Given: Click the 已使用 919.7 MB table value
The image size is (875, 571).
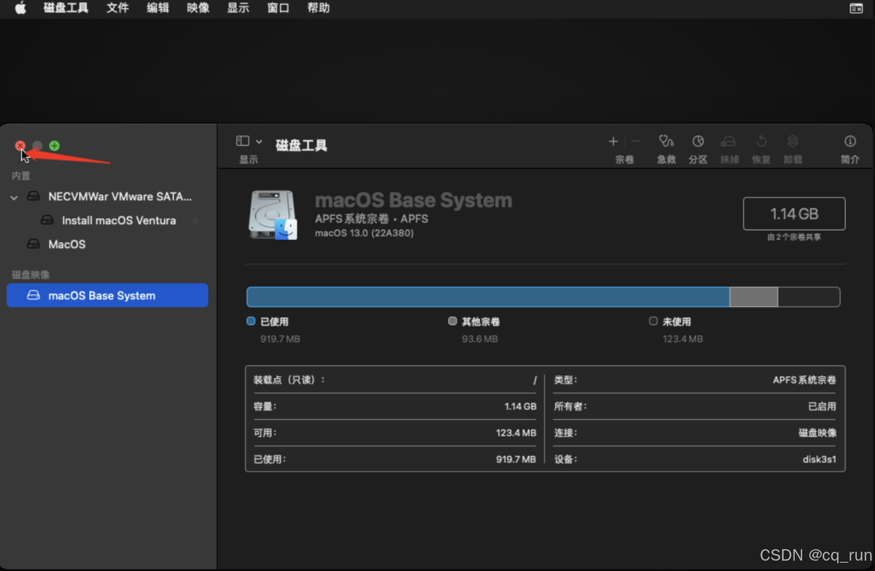Looking at the screenshot, I should tap(516, 459).
